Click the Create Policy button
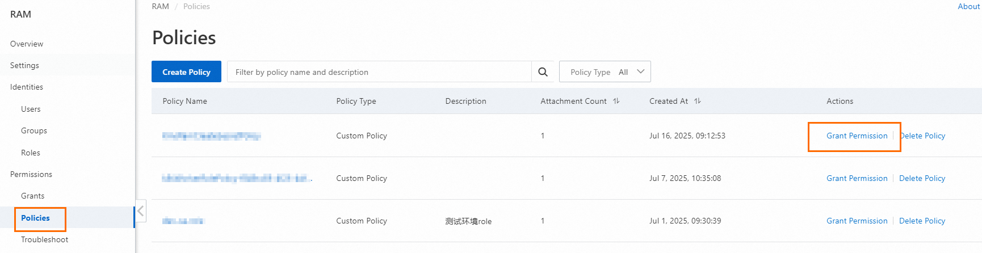Viewport: 982px width, 253px height. (186, 72)
